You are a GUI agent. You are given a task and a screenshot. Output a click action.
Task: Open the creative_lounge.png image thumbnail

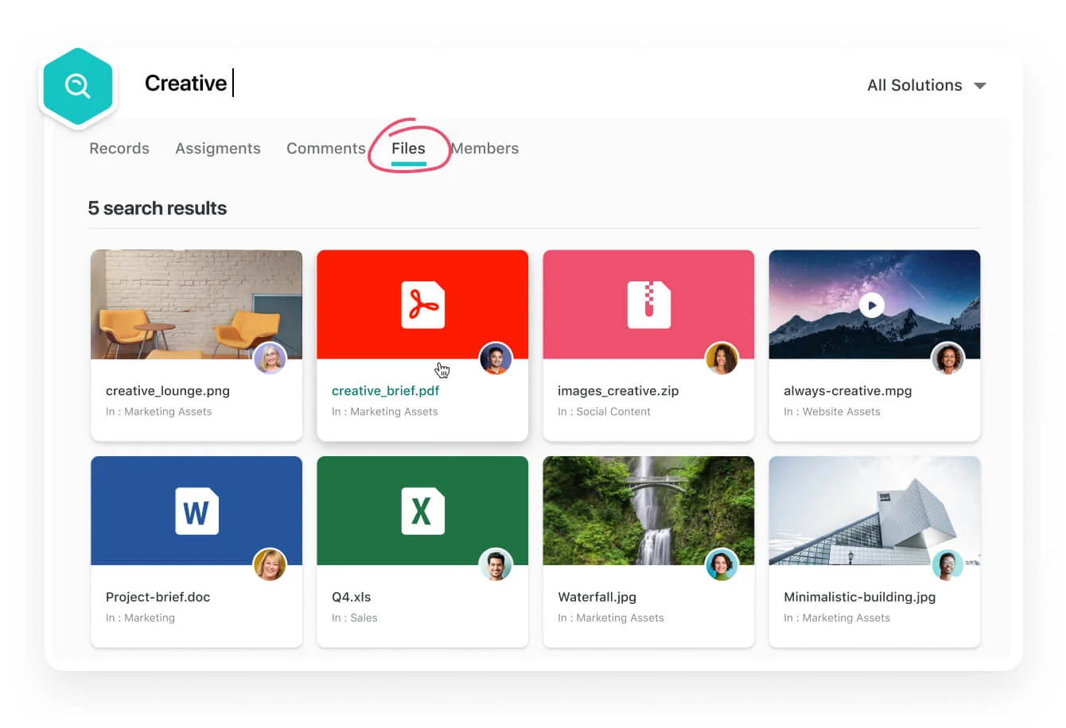pos(196,304)
